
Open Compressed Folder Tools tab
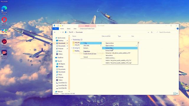point(87,29)
